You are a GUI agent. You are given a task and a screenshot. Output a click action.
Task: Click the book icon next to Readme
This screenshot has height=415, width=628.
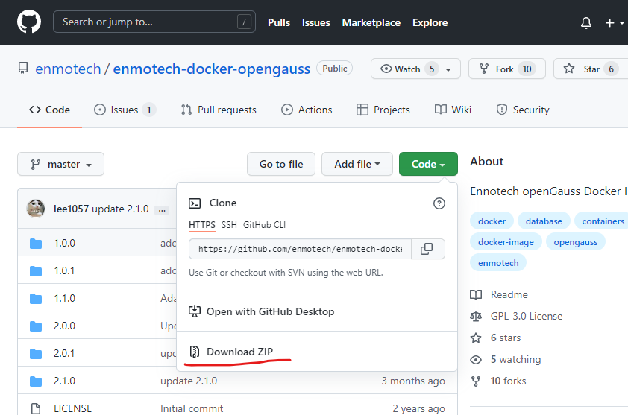[x=476, y=295]
